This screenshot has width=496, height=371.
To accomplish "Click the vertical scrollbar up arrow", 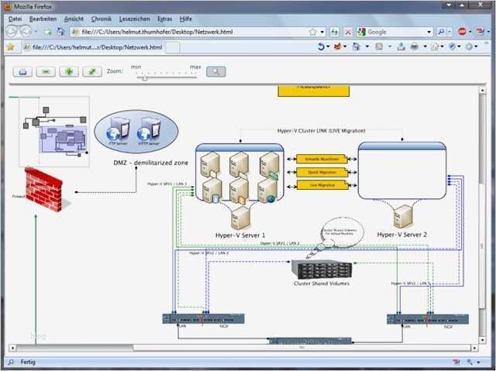I will click(x=482, y=90).
